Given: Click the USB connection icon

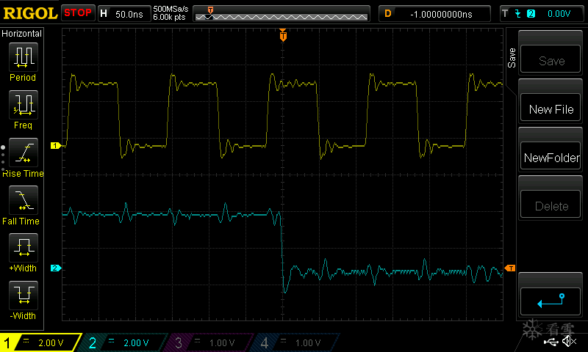Looking at the screenshot, I should click(x=551, y=341).
